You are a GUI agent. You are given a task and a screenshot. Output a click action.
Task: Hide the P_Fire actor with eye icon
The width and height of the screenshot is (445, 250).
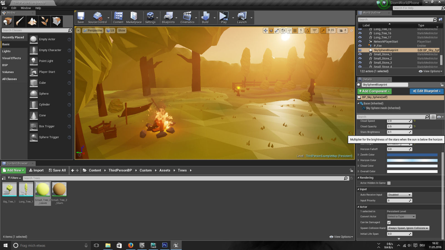(360, 46)
